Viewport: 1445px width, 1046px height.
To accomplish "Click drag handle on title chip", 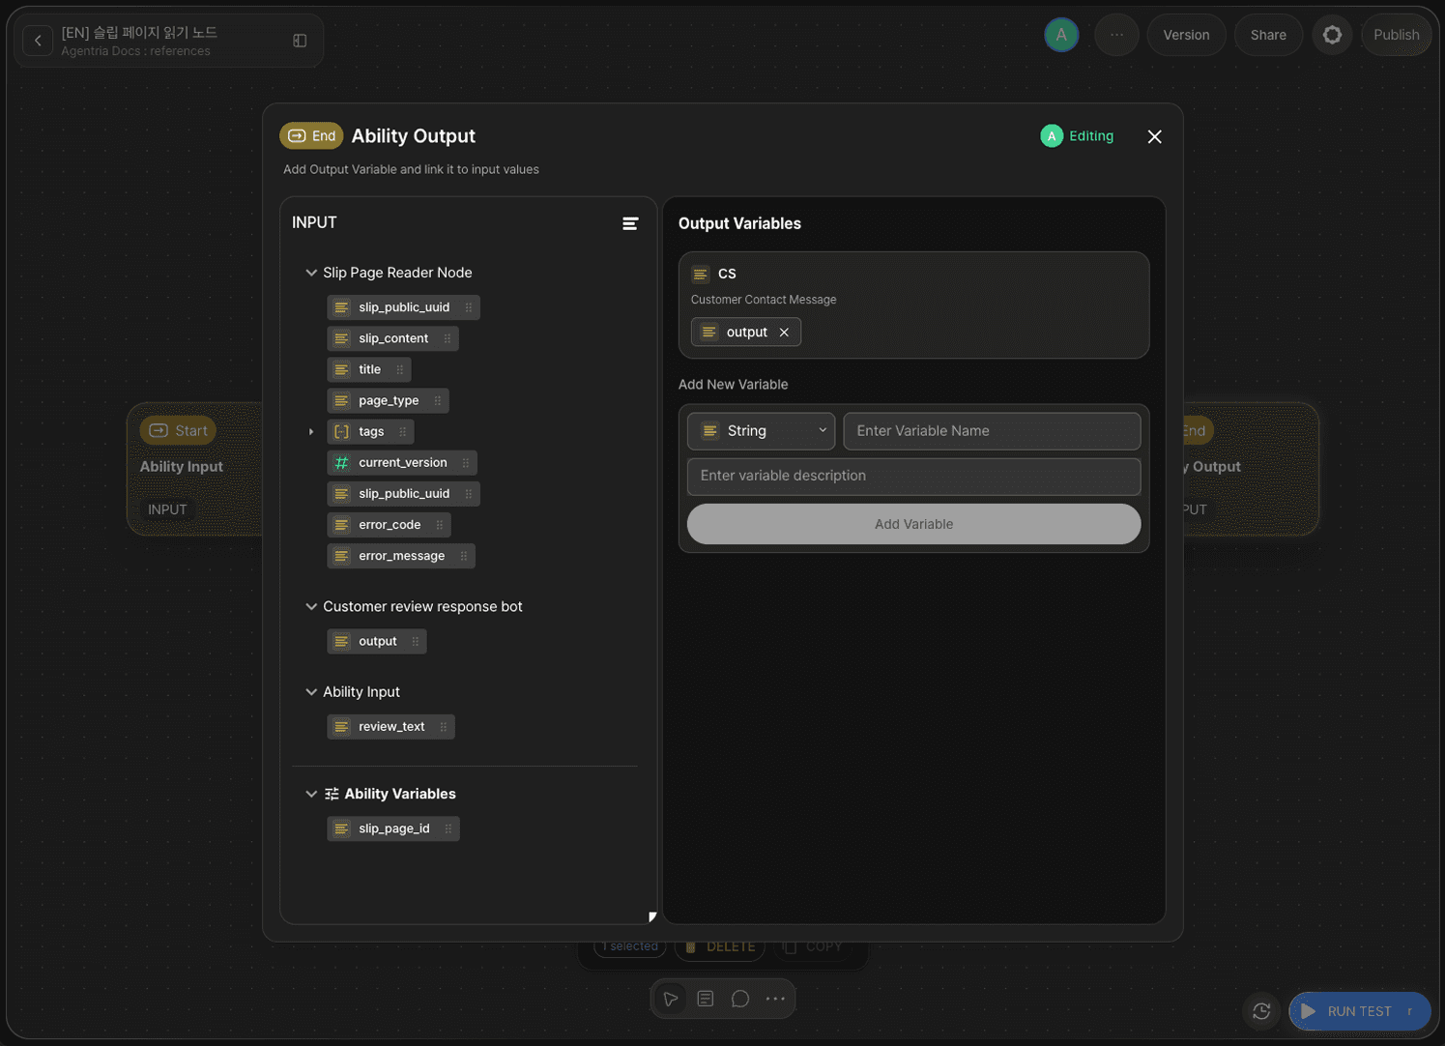I will pos(399,369).
